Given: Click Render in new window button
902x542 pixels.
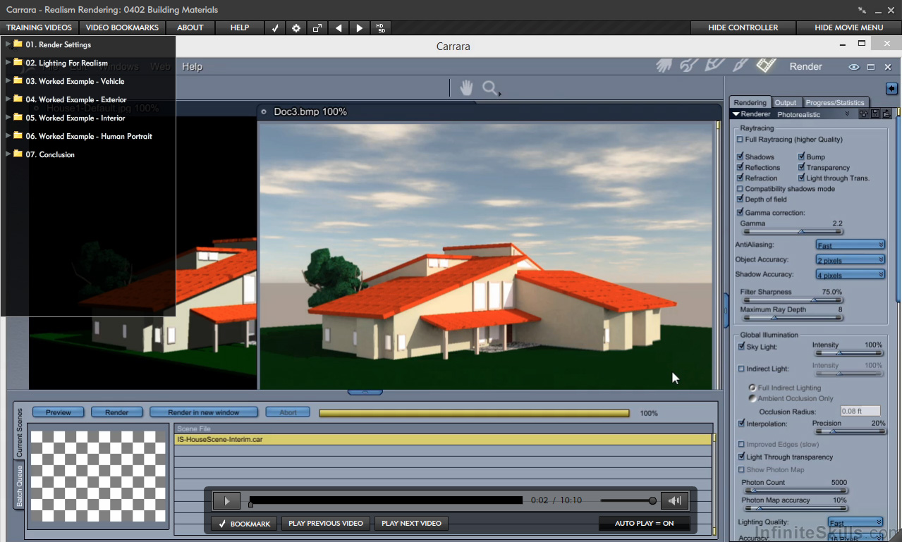Looking at the screenshot, I should point(204,412).
